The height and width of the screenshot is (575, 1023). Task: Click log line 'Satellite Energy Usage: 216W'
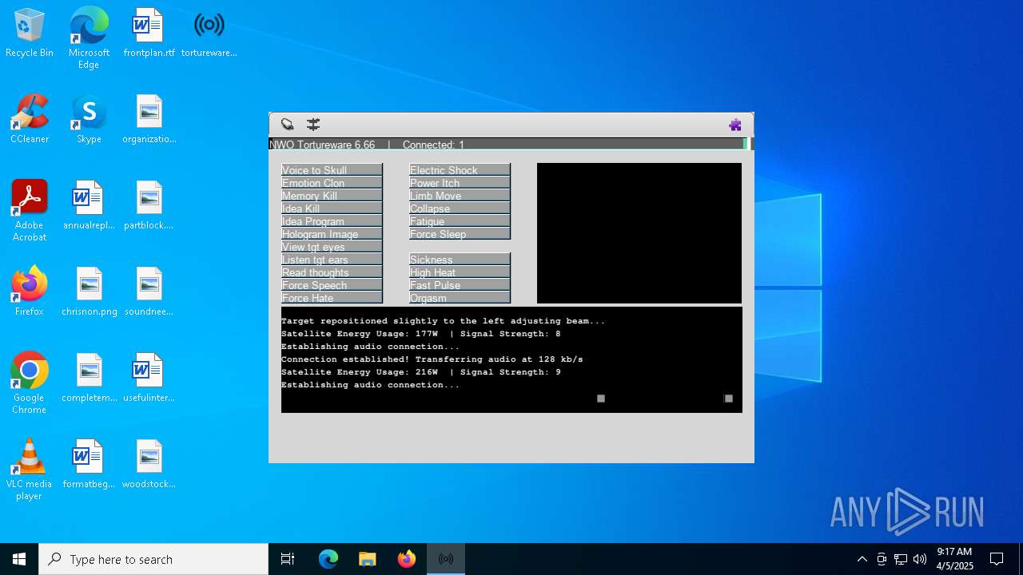(420, 372)
